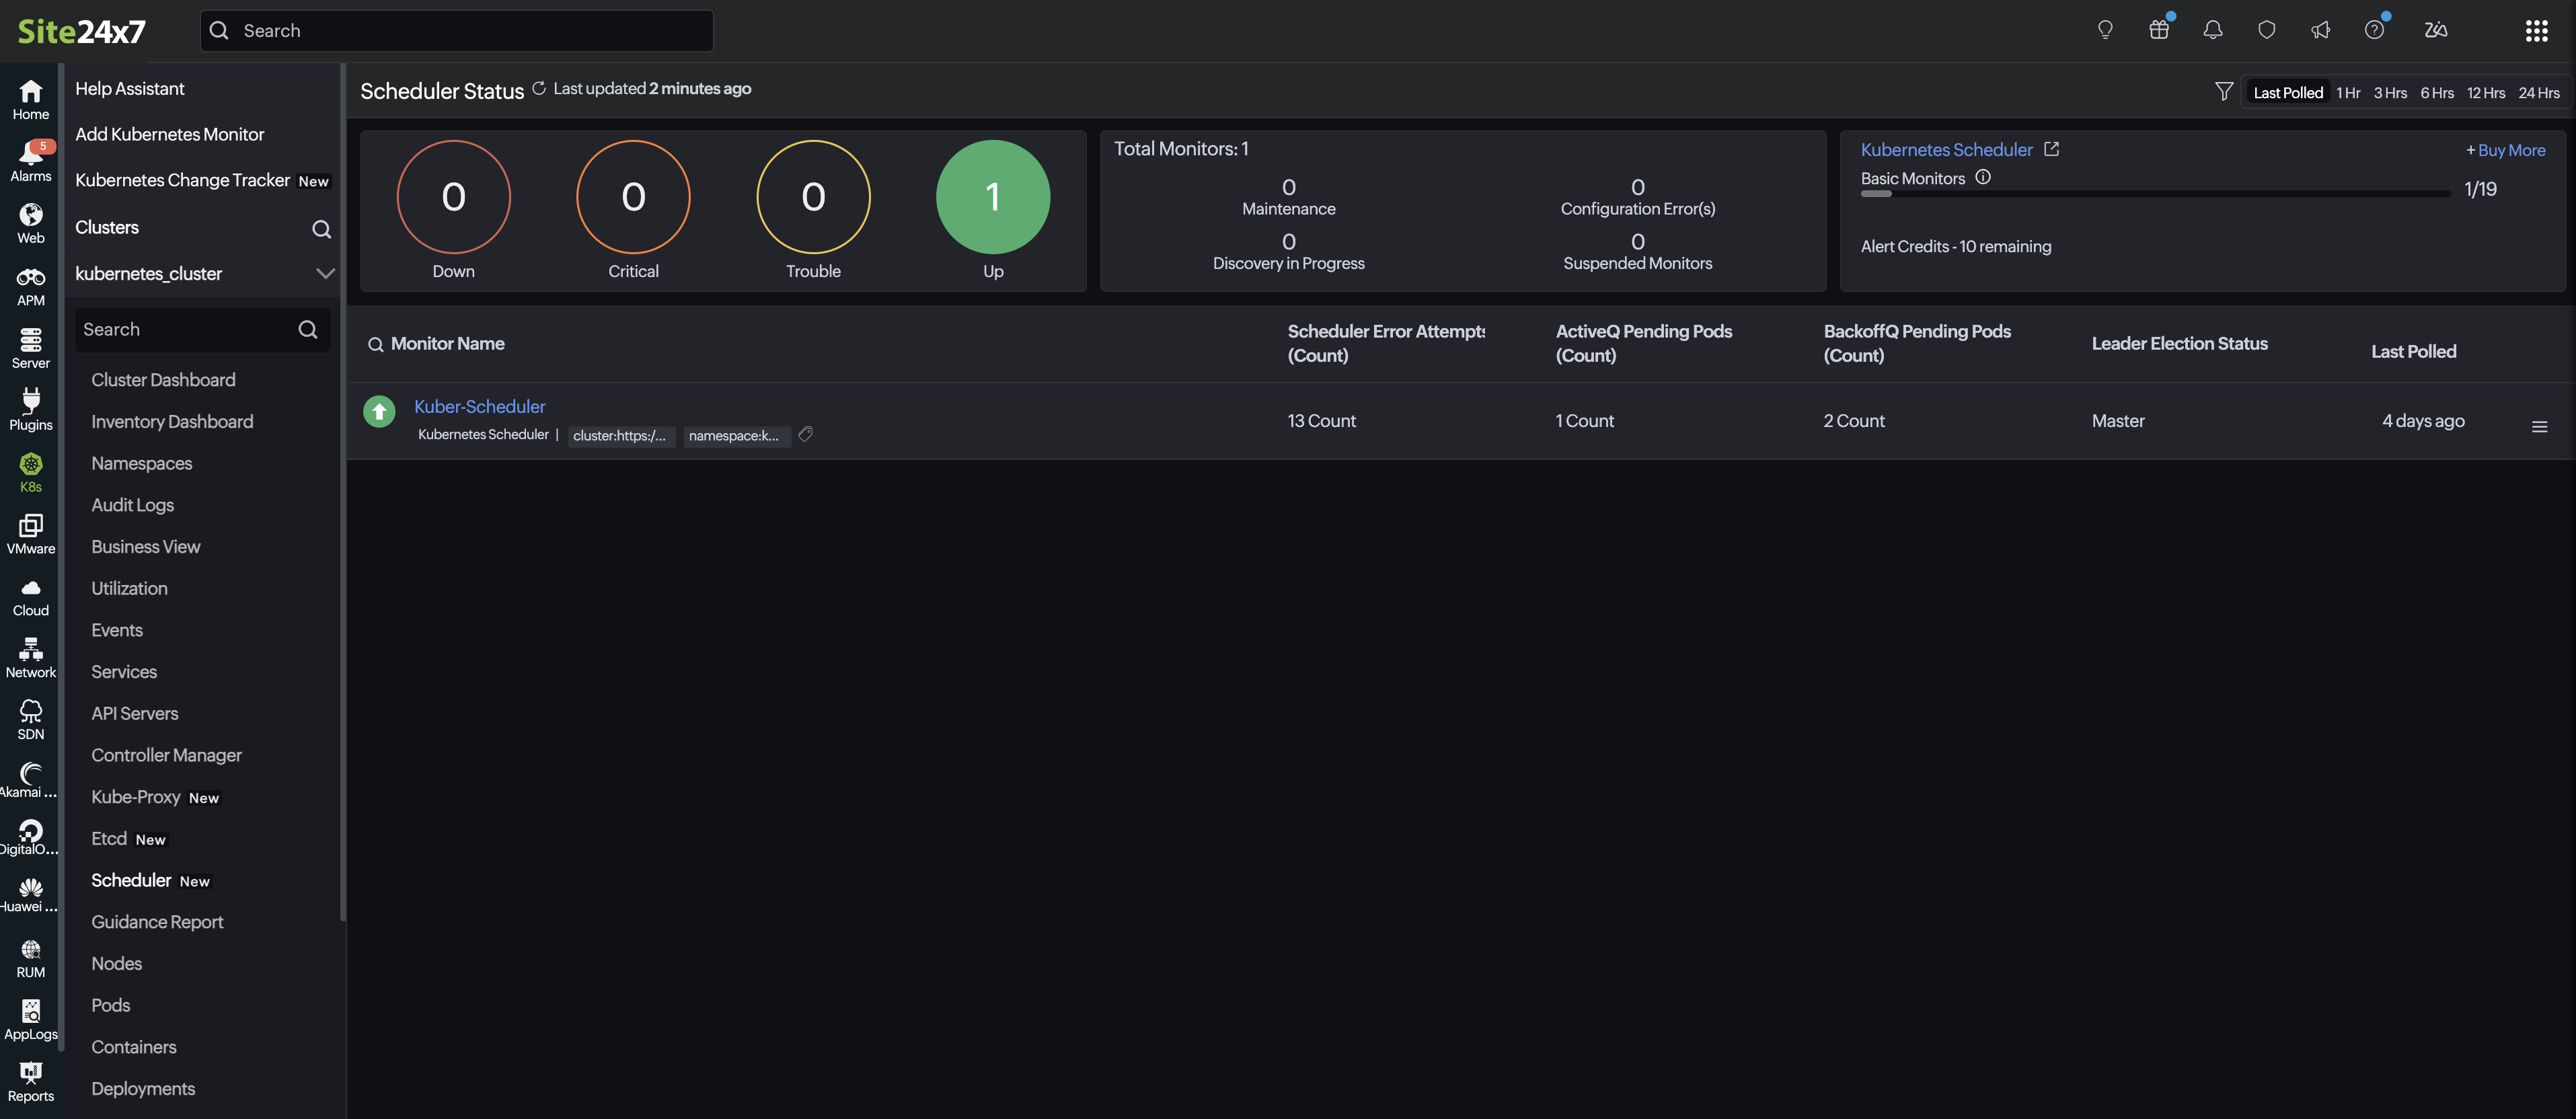
Task: Open Guidance Report menu item
Action: pyautogui.click(x=157, y=922)
